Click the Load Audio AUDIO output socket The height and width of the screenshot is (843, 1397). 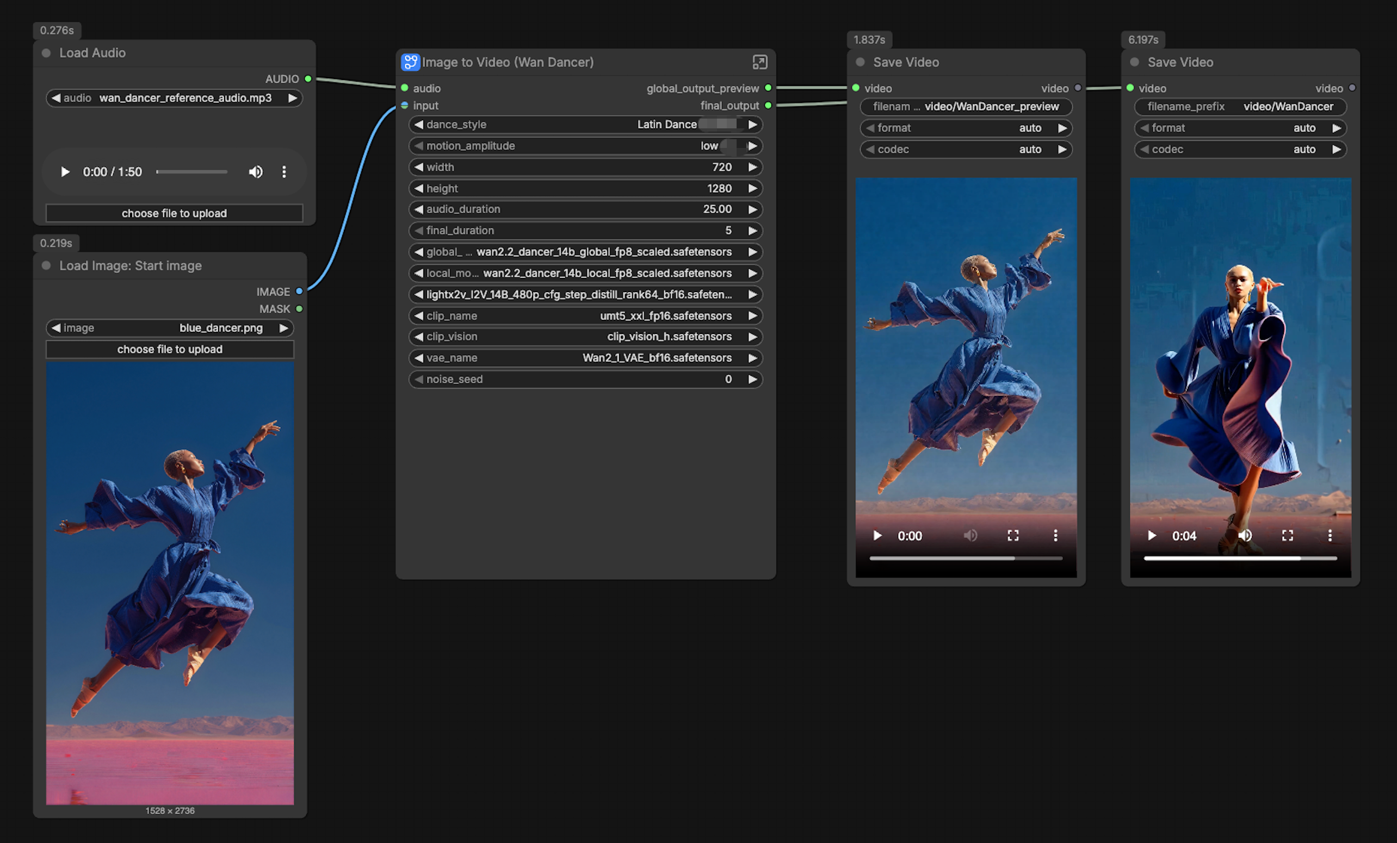click(x=308, y=79)
